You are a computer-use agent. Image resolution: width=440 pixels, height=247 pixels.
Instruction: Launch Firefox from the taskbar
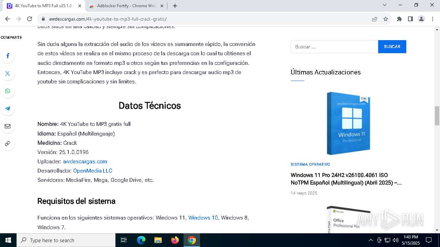pyautogui.click(x=175, y=240)
